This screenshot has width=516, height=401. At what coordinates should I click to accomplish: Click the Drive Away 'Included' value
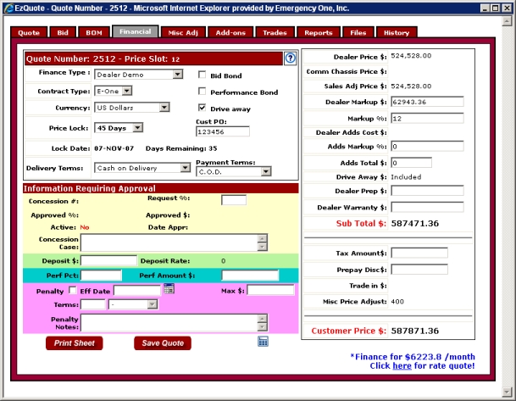point(406,177)
